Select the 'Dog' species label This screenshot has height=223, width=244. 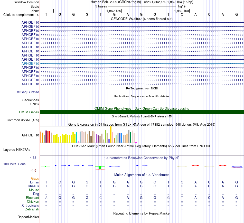36,194
